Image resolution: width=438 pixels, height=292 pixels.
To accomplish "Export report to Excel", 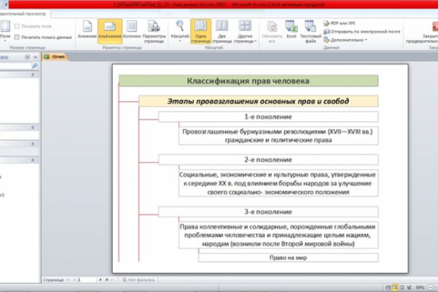I will click(291, 30).
